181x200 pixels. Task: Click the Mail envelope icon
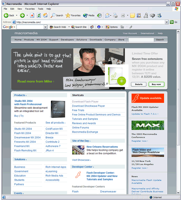point(107,16)
